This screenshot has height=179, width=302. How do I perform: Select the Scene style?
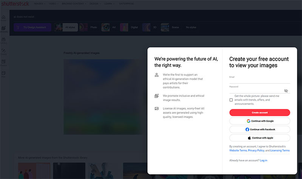170,27
